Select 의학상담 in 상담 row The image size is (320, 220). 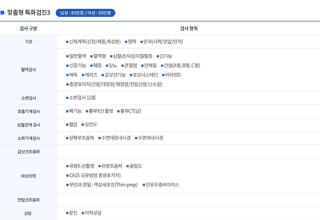click(x=93, y=213)
